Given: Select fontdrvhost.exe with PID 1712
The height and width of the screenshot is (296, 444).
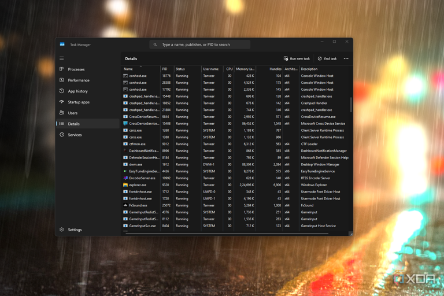Looking at the screenshot, I should tap(236, 191).
